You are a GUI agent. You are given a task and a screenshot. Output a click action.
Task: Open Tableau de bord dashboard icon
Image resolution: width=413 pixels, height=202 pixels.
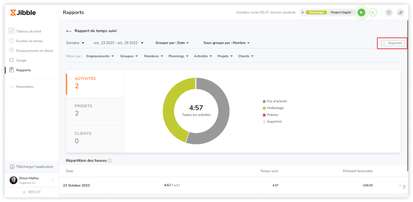pyautogui.click(x=11, y=31)
